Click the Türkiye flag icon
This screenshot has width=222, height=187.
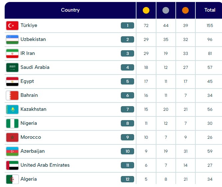tap(12, 26)
